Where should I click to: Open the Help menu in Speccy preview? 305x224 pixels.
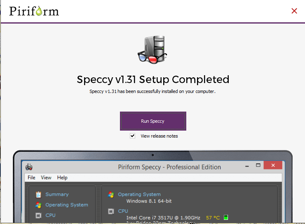pos(62,178)
